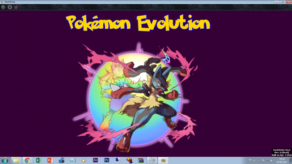
Task: Open Excel from the taskbar
Action: coord(39,160)
